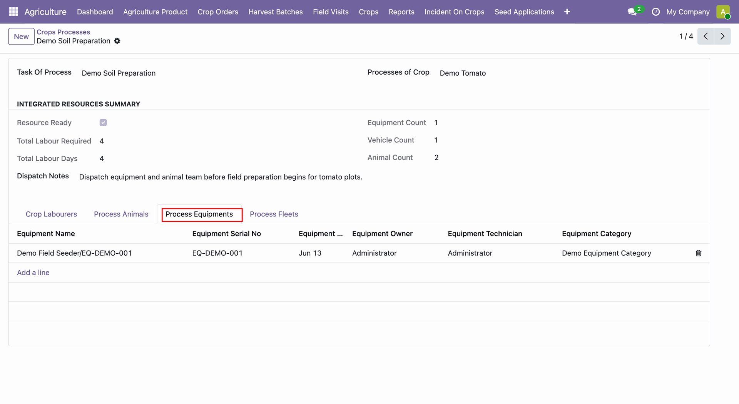Click Add a line in equipment list
Screen dimensions: 739x404
pos(33,273)
